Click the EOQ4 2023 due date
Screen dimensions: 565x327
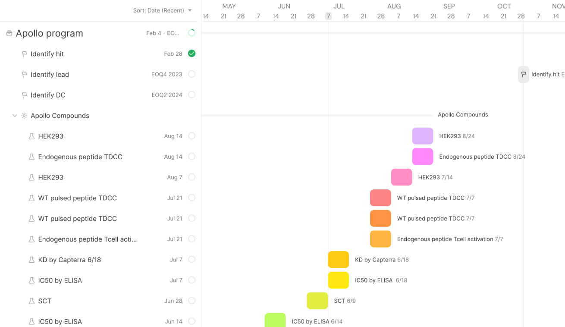click(x=167, y=75)
